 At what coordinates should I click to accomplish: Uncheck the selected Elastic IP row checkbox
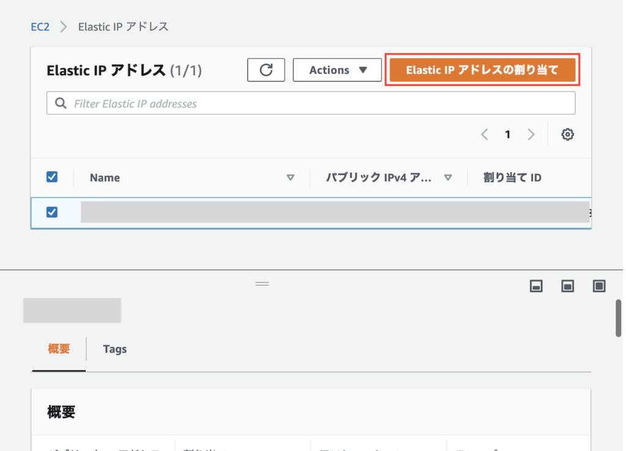click(52, 212)
